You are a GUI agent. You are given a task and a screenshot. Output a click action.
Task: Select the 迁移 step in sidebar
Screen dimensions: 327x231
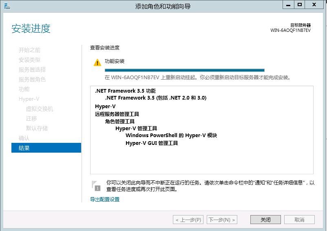(x=31, y=118)
